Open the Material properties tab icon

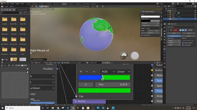tap(164, 64)
